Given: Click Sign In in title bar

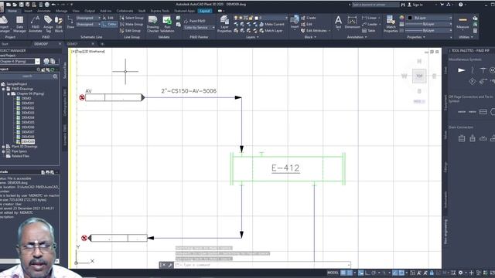Looking at the screenshot, I should (415, 5).
